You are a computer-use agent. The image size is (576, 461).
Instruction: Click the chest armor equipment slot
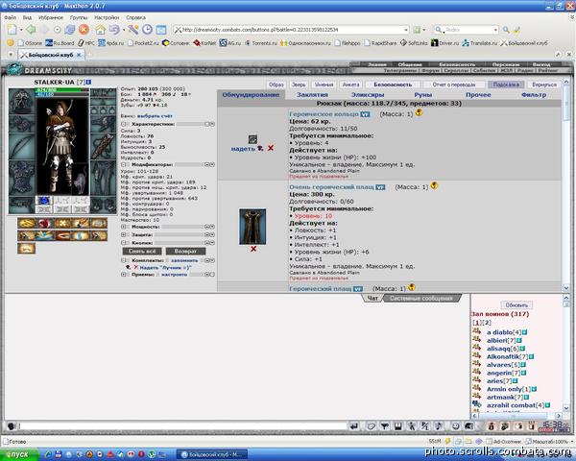[22, 178]
